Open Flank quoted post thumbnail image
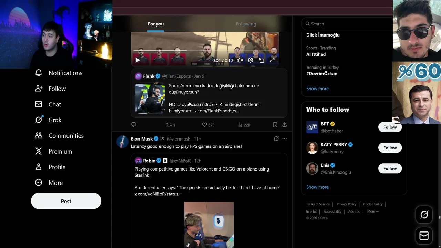This screenshot has height=248, width=441. pos(150,98)
